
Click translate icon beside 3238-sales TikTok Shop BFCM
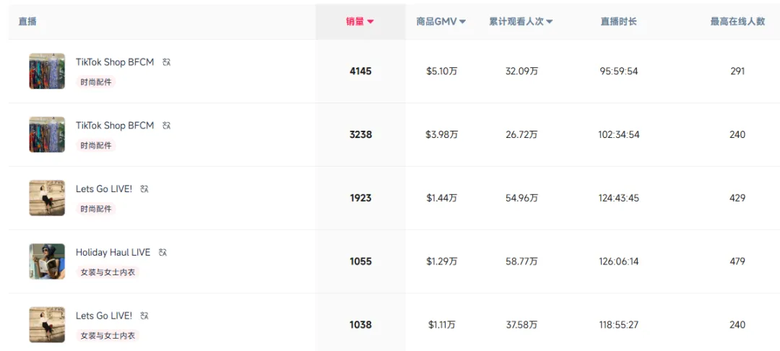click(167, 126)
